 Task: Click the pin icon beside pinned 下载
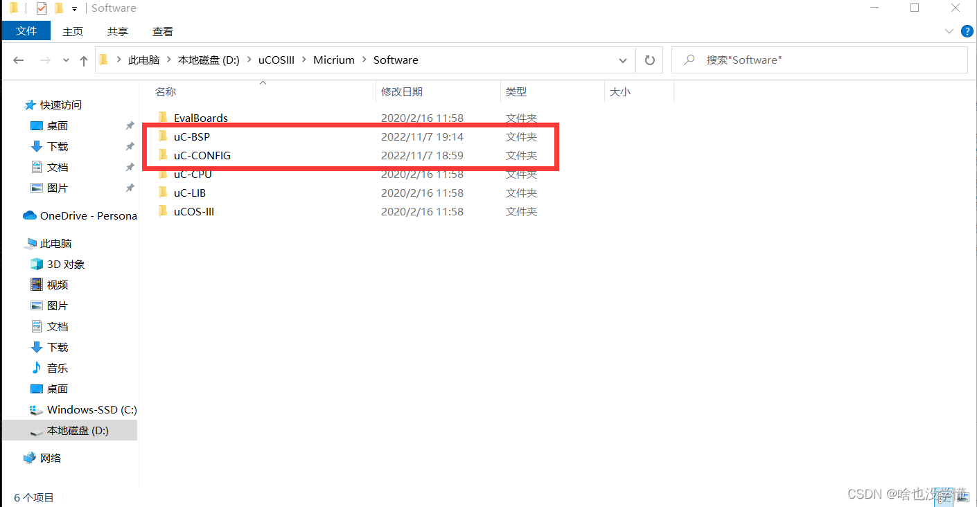[130, 146]
